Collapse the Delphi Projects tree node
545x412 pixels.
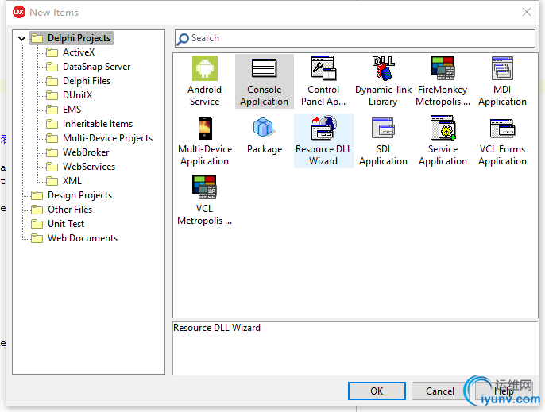pos(22,38)
